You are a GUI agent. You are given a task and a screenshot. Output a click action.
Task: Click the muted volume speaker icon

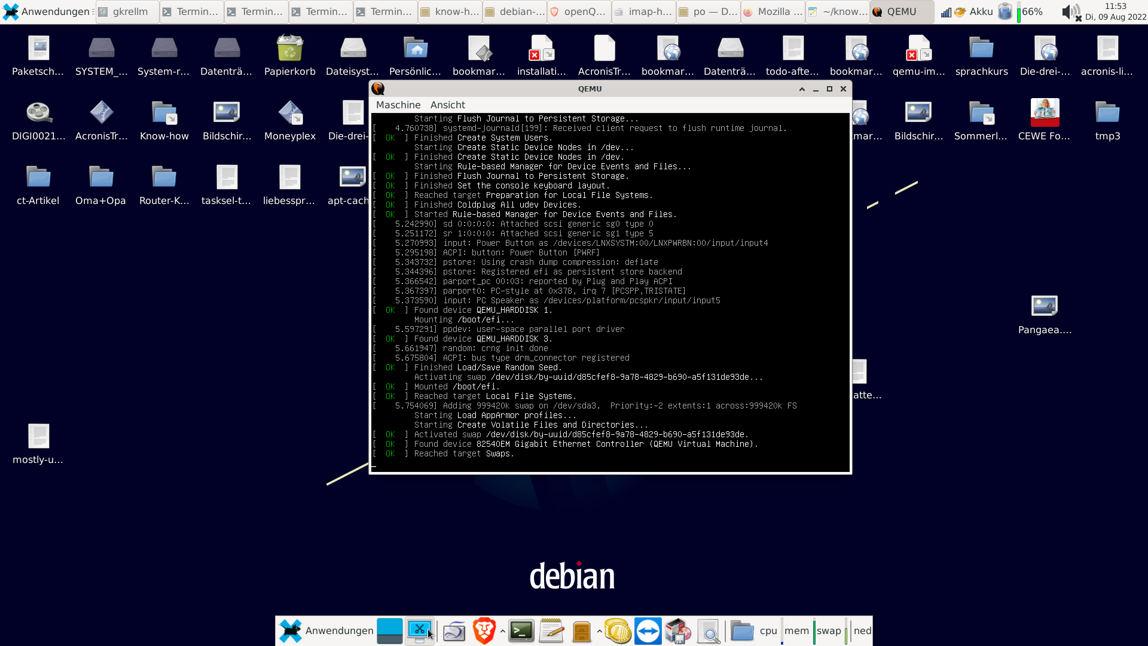point(1071,12)
